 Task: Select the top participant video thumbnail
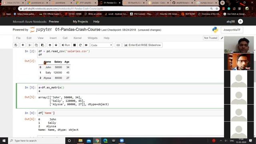(239, 44)
